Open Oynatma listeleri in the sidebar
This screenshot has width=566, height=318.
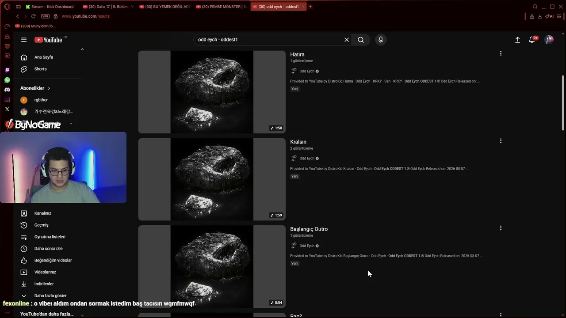(x=50, y=237)
